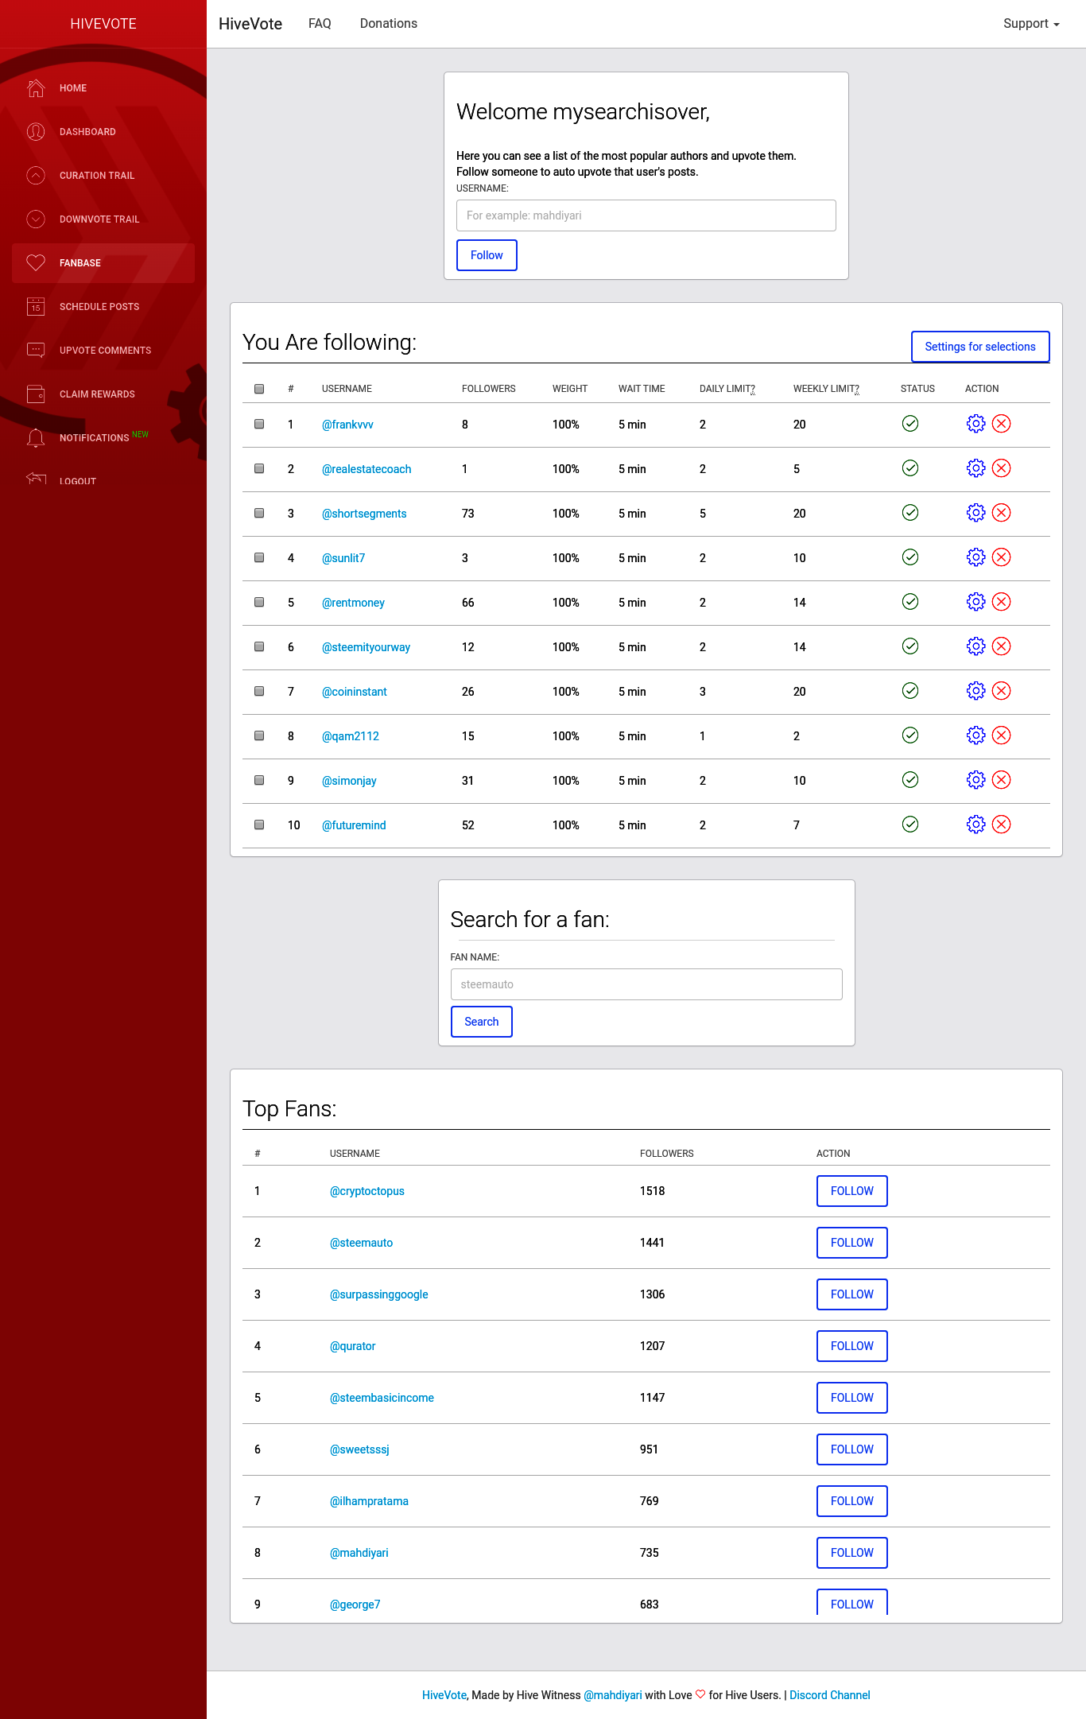Unfollow @simonjay with red X icon
Viewport: 1086px width, 1719px height.
coord(1002,780)
